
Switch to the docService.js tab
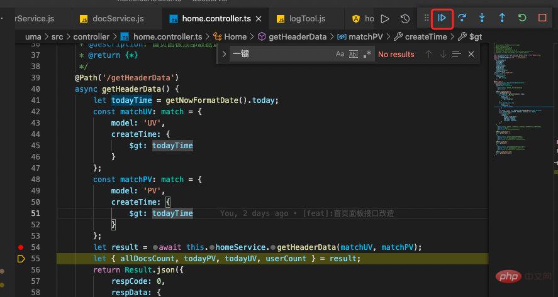pyautogui.click(x=111, y=19)
